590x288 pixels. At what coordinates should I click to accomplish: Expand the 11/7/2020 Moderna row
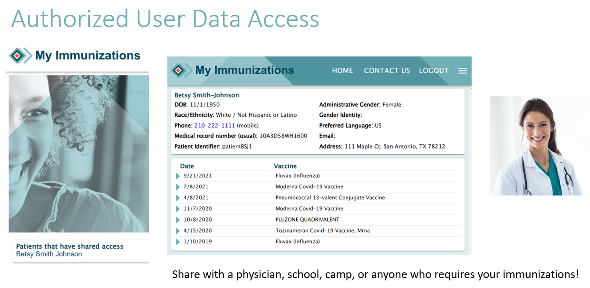click(178, 209)
